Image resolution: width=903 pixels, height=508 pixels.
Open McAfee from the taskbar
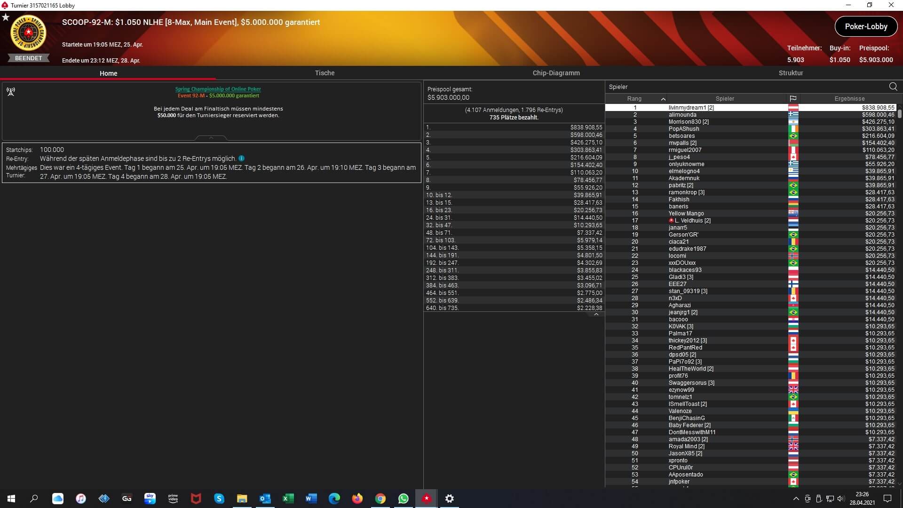[x=196, y=499]
